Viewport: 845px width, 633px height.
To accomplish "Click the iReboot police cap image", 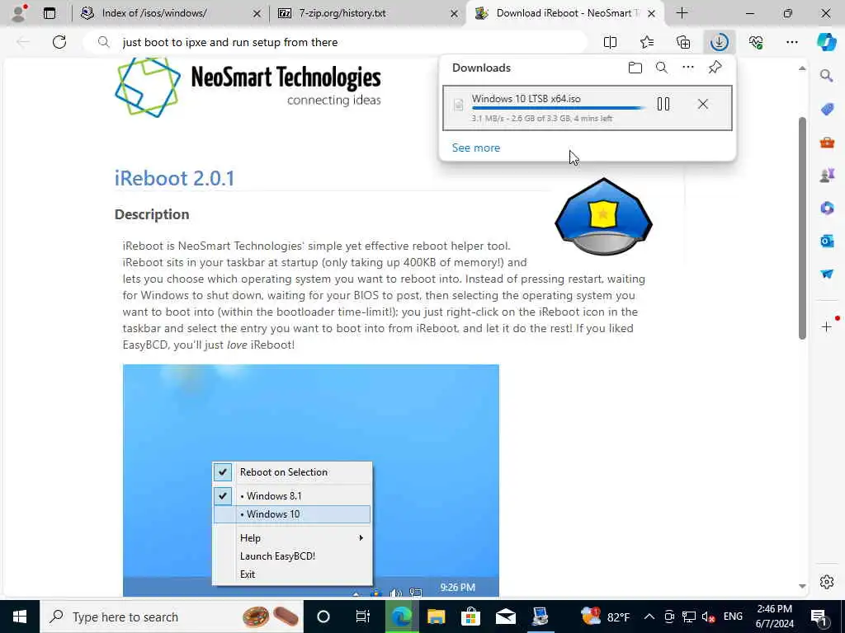I will coord(603,216).
